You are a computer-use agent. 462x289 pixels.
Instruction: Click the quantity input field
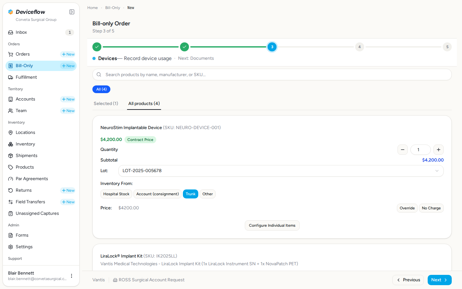coord(421,150)
